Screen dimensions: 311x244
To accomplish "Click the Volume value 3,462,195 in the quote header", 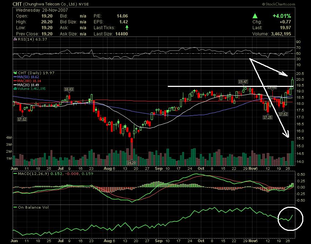I will point(281,34).
